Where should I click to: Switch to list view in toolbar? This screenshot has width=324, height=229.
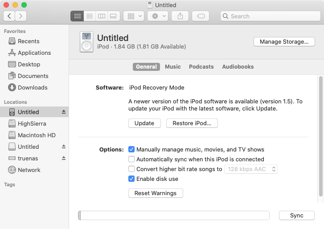pos(90,16)
